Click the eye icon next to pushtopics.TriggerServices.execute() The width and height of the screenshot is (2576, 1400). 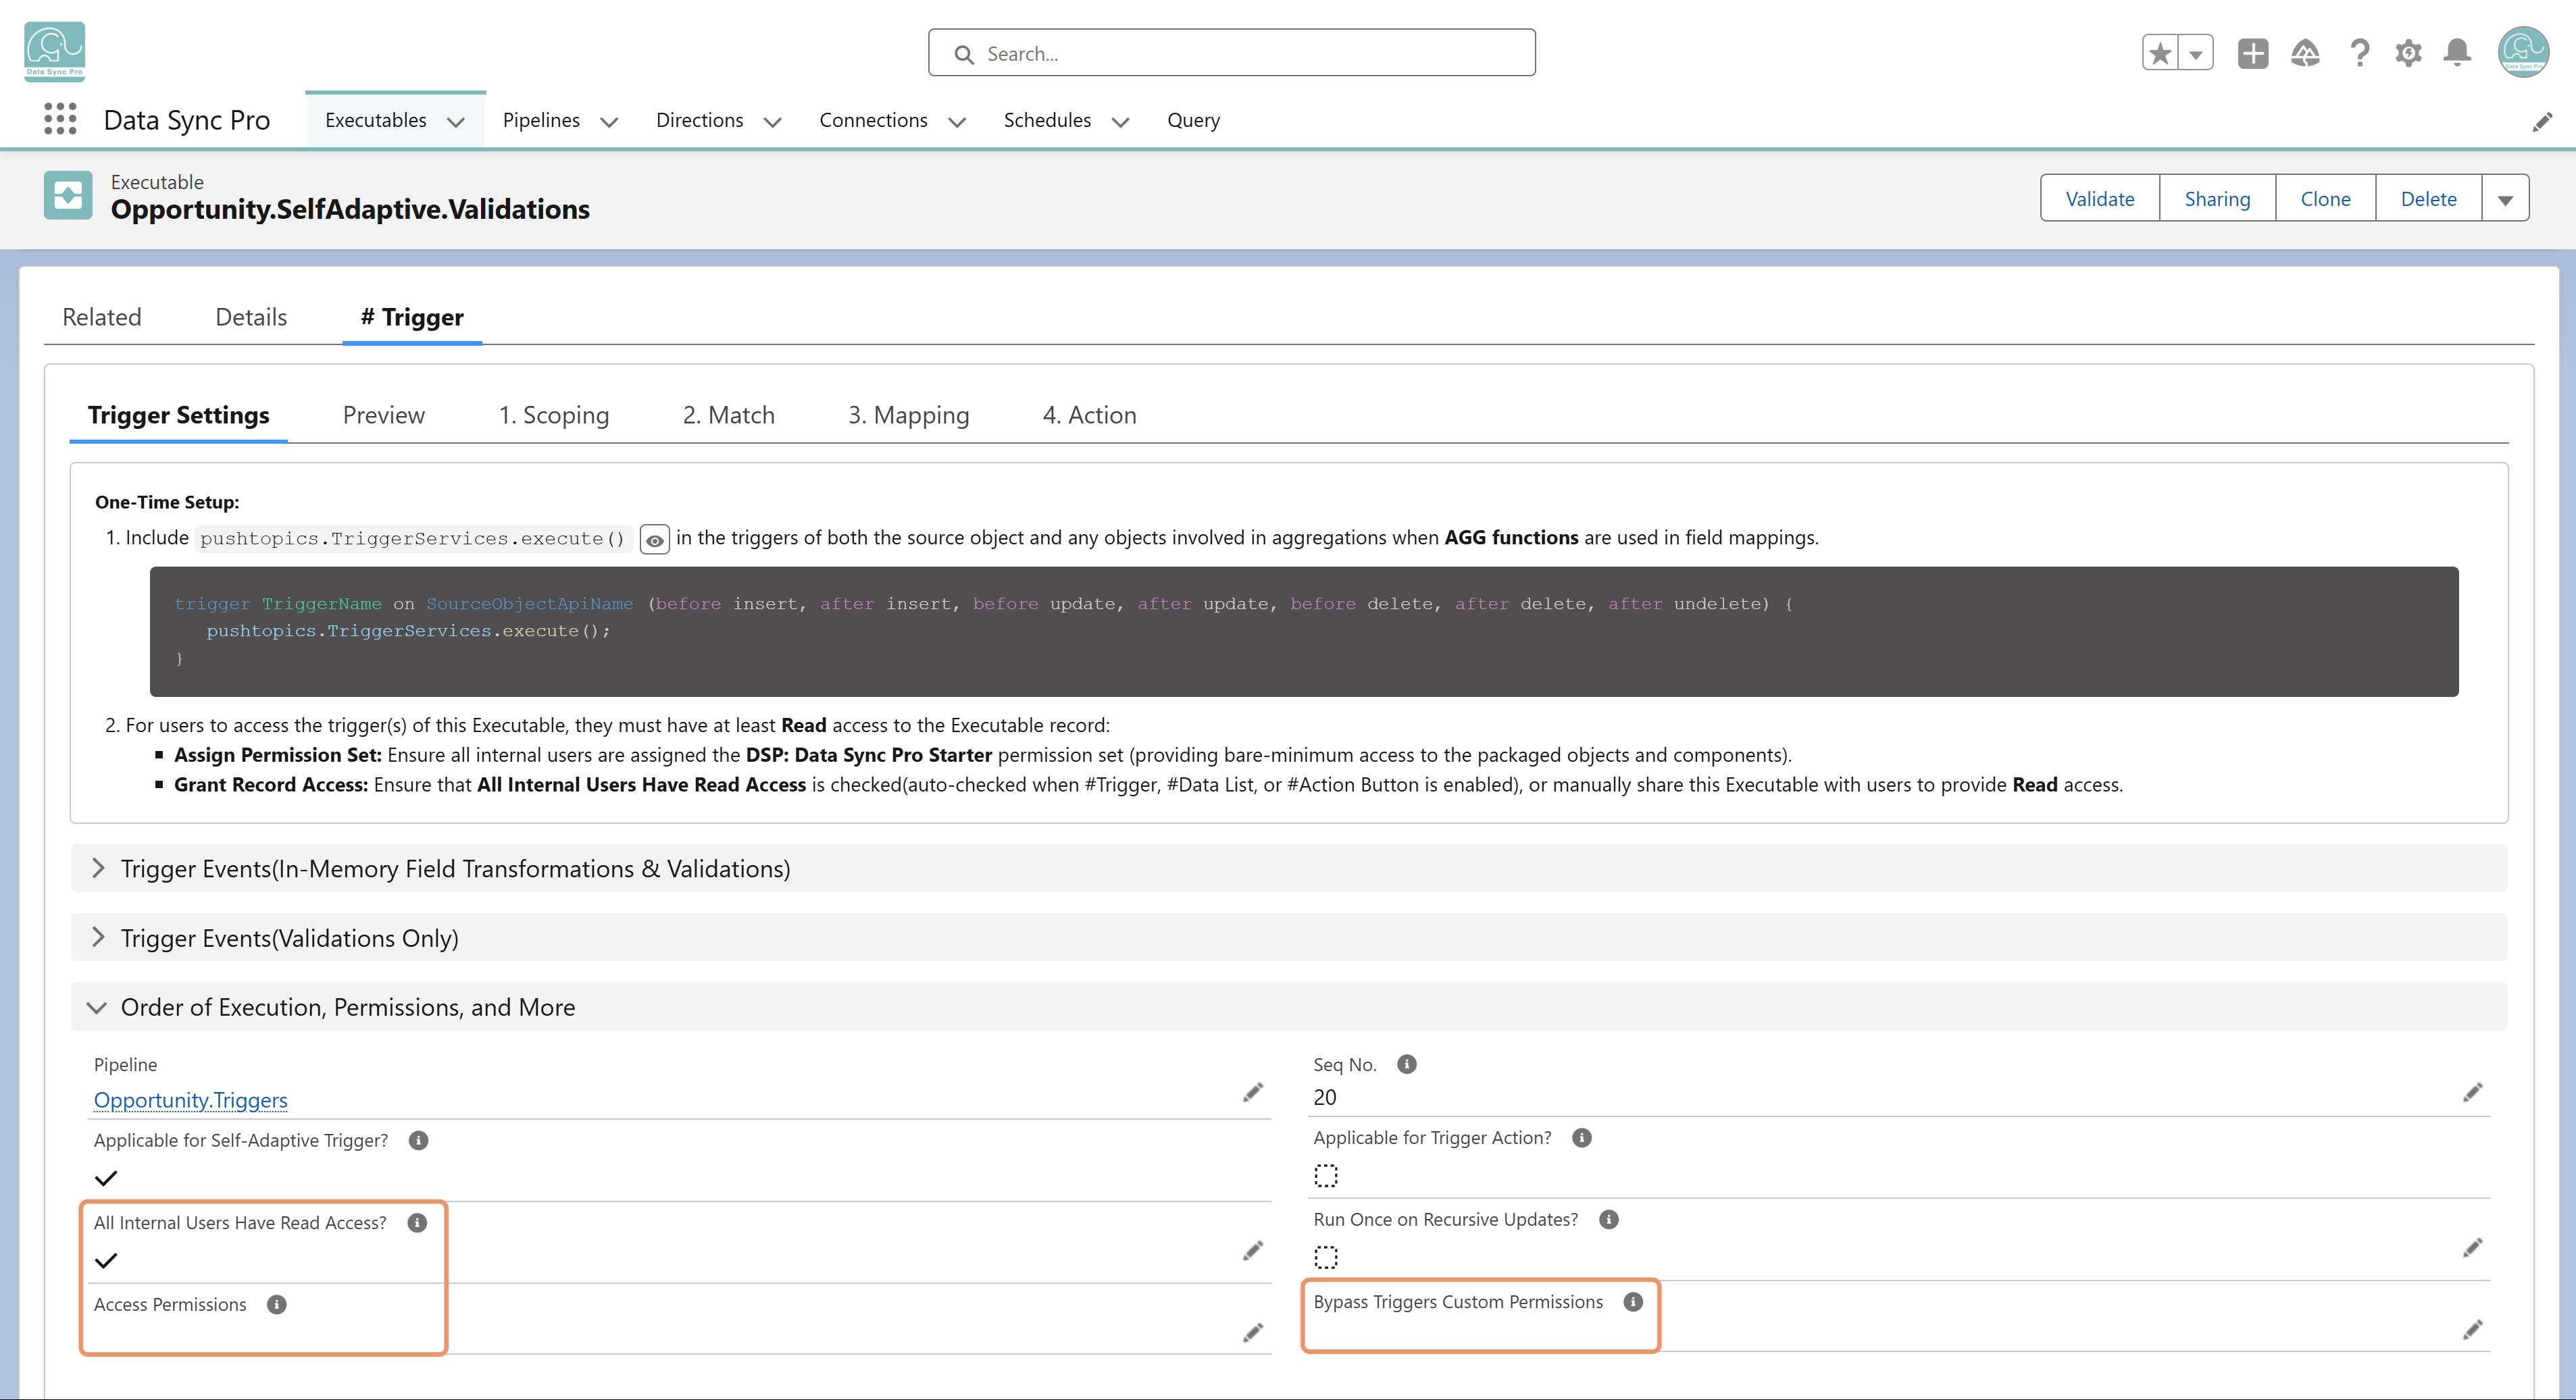[654, 540]
